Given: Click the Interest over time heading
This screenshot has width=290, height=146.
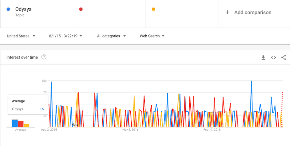Looking at the screenshot, I should pyautogui.click(x=22, y=57).
